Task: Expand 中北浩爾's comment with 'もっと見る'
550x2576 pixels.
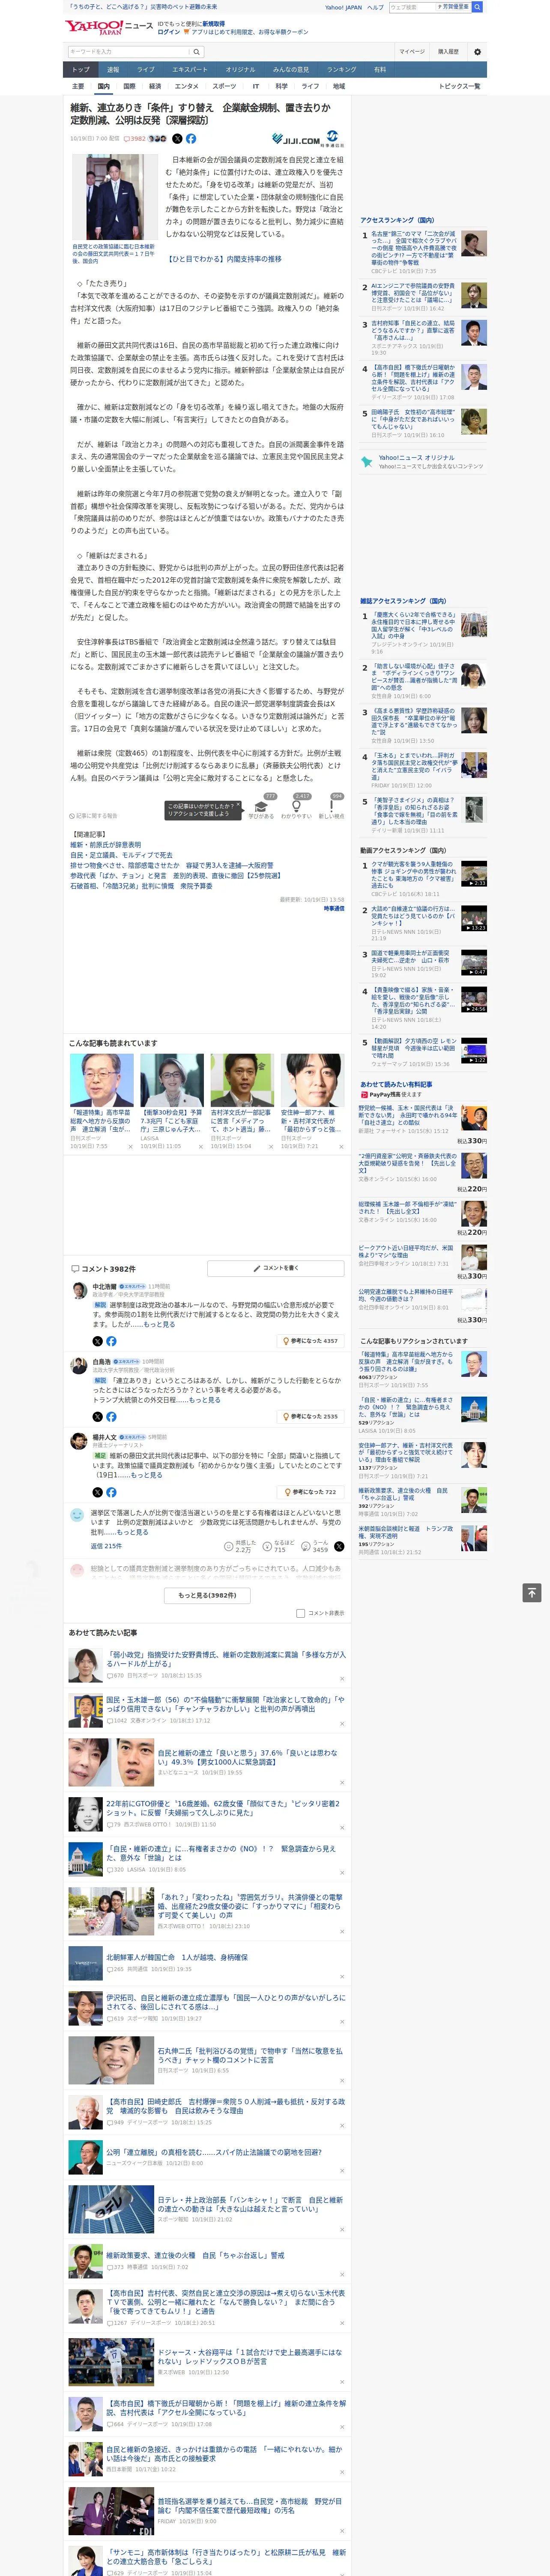Action: (x=159, y=1324)
